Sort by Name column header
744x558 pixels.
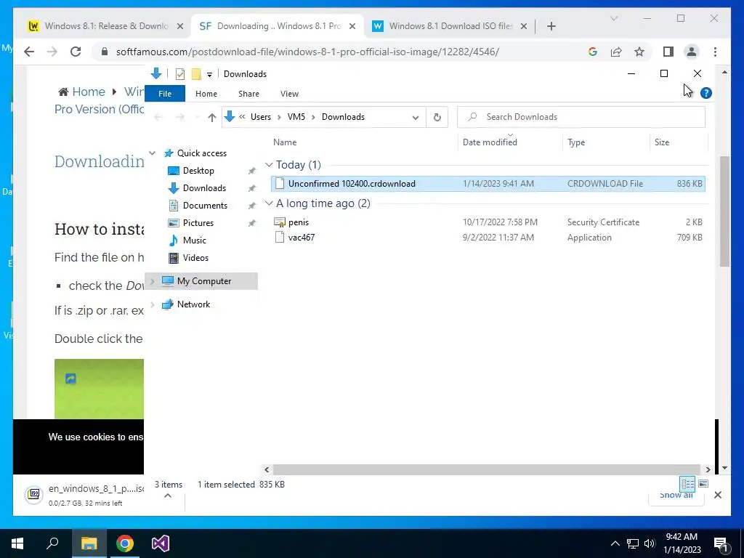click(x=285, y=142)
